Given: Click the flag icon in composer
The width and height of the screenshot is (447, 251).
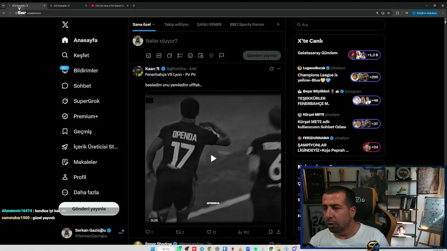Looking at the screenshot, I should [x=222, y=55].
